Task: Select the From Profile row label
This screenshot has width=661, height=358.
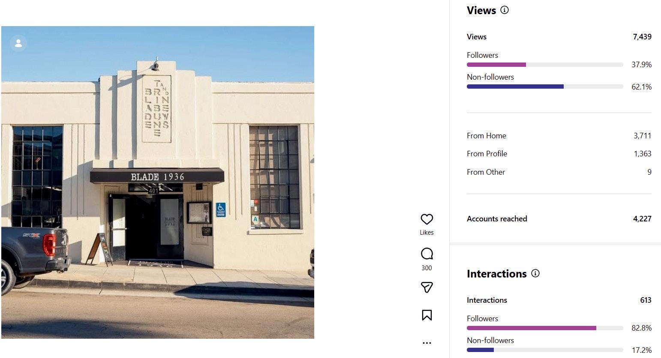Action: 487,154
